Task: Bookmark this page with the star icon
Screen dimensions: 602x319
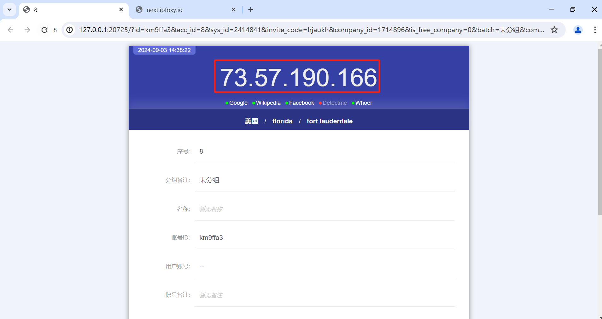Action: point(555,30)
